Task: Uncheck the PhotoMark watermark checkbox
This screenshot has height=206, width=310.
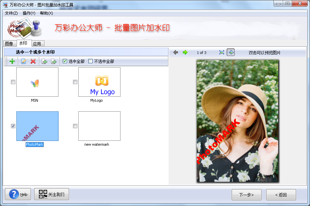Action: pyautogui.click(x=13, y=126)
